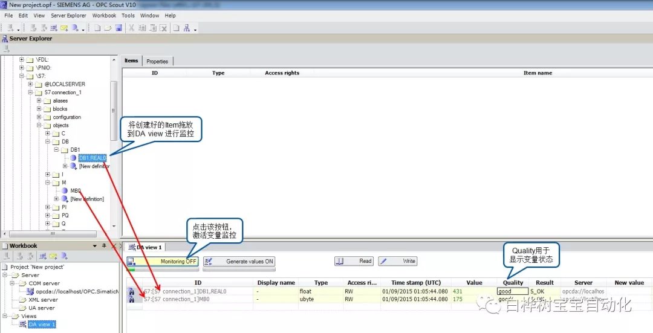Select the MB0 item node icon
Image resolution: width=653 pixels, height=333 pixels.
65,190
